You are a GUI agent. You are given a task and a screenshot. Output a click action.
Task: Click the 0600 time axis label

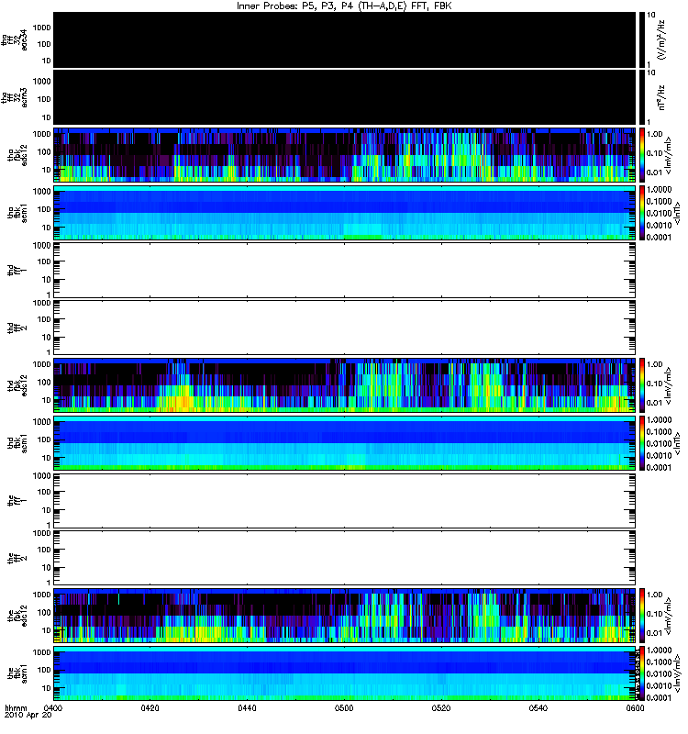click(635, 707)
